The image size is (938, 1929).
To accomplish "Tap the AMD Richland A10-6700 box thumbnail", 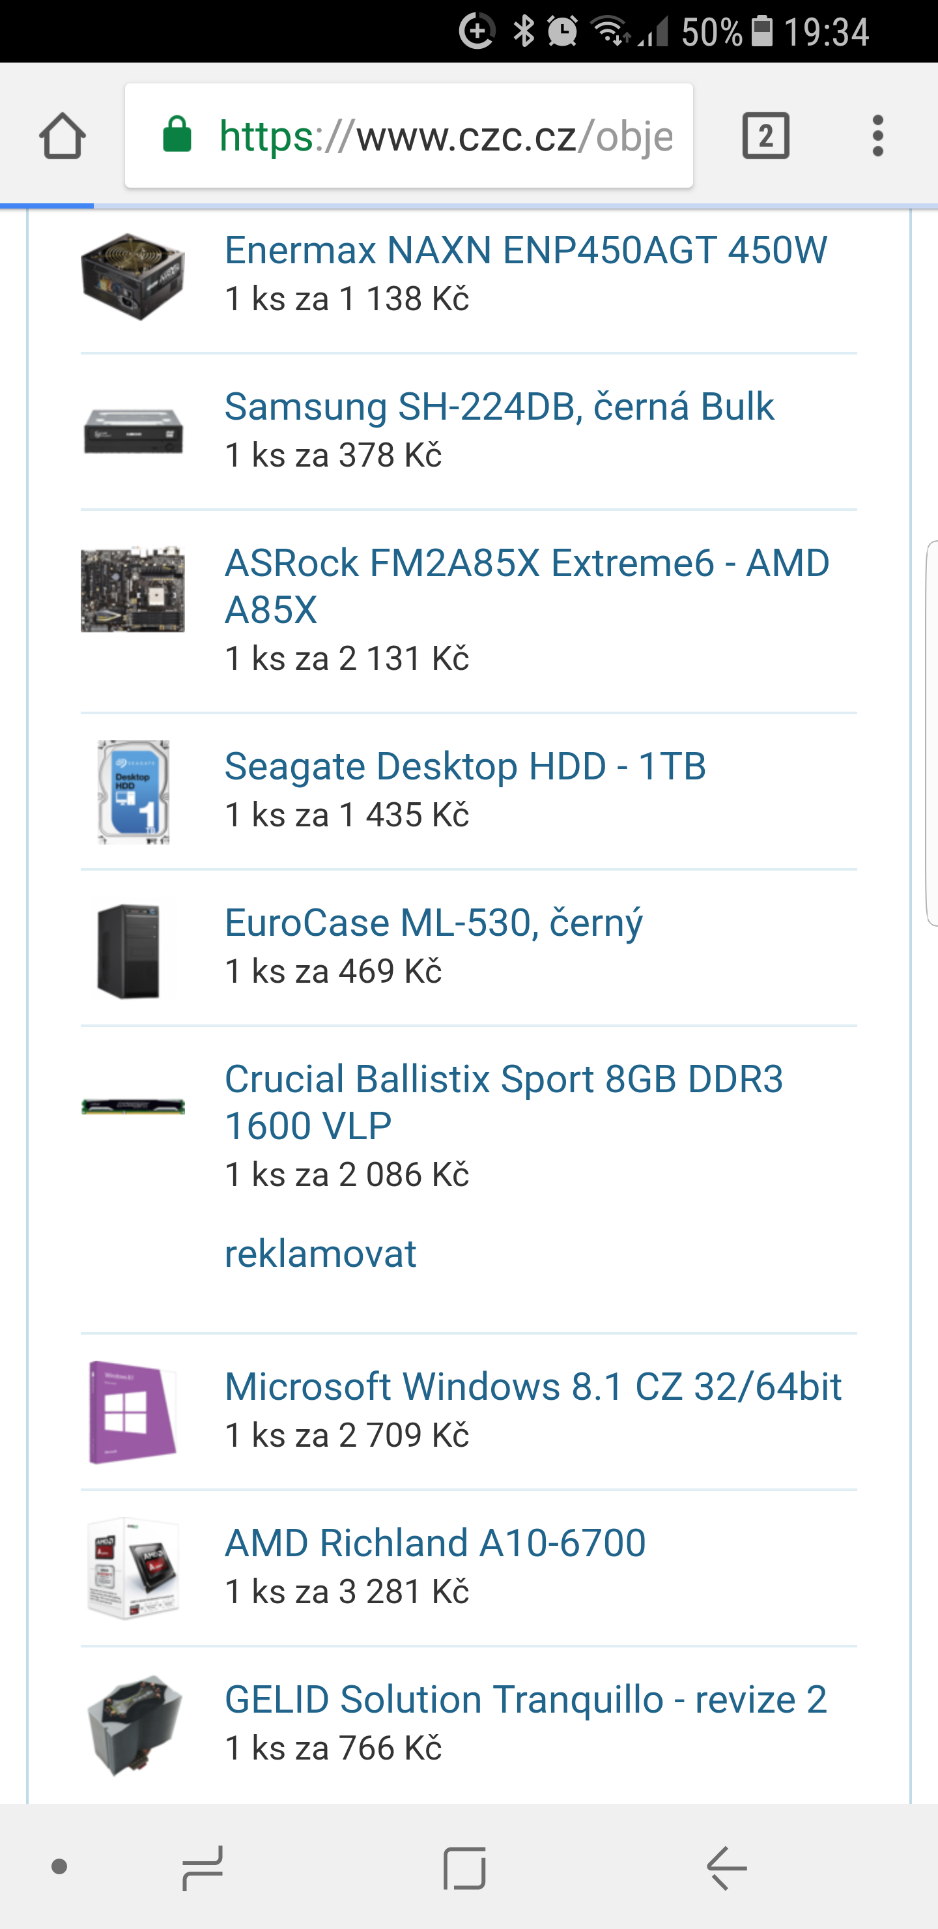I will point(134,1568).
